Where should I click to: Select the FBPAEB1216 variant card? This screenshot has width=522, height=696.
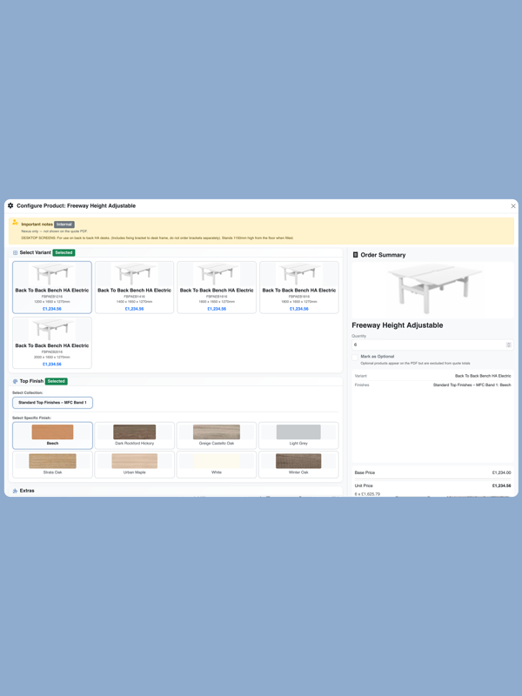(52, 287)
